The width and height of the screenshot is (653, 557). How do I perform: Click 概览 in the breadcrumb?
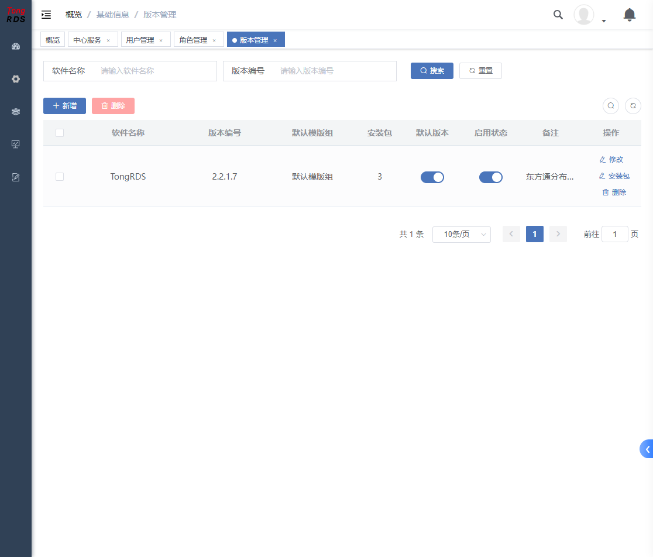(x=74, y=15)
